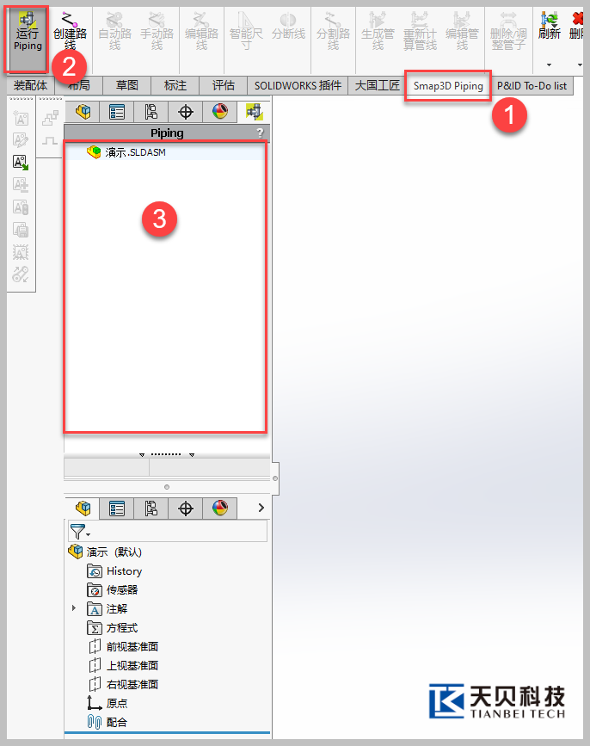The height and width of the screenshot is (746, 590).
Task: Open DimXpertManager tab in upper panel
Action: [186, 112]
